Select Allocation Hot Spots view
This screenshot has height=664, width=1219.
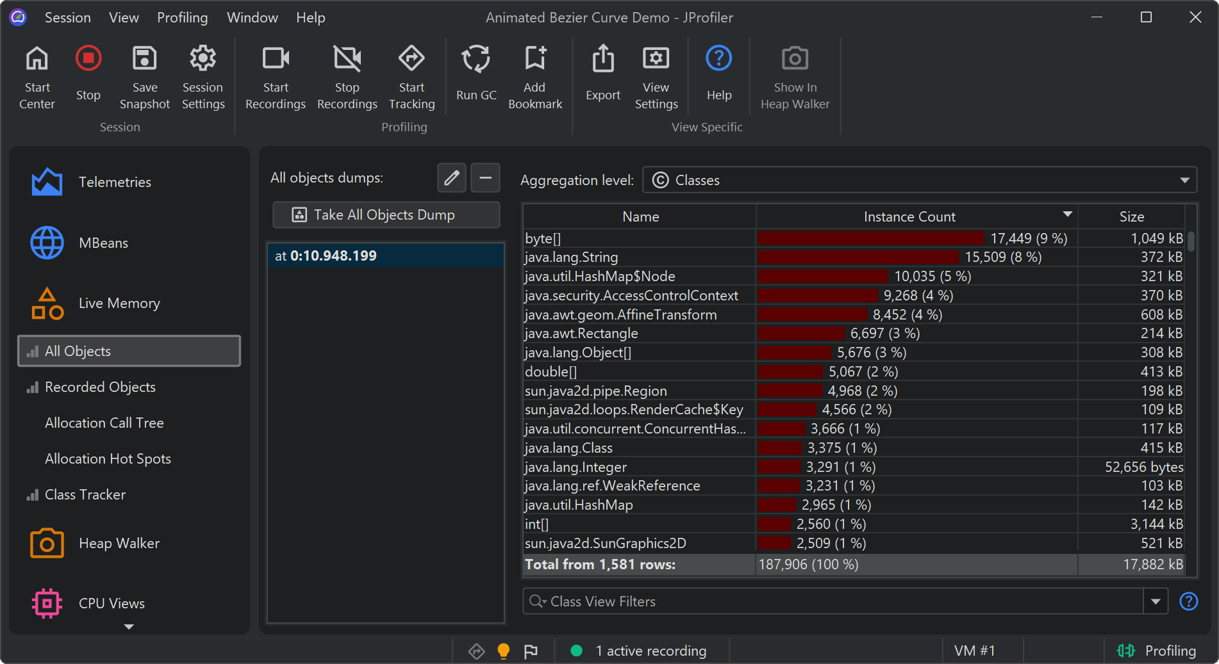pos(108,458)
